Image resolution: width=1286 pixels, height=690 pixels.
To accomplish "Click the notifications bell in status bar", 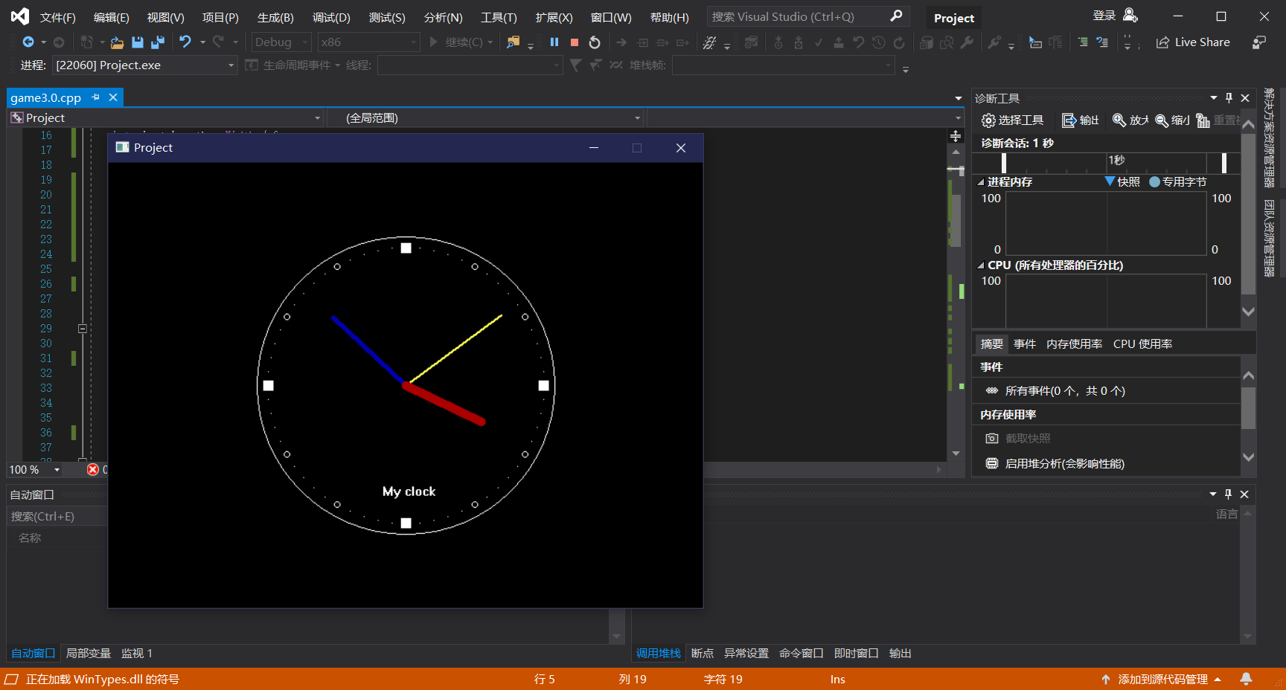I will point(1246,679).
